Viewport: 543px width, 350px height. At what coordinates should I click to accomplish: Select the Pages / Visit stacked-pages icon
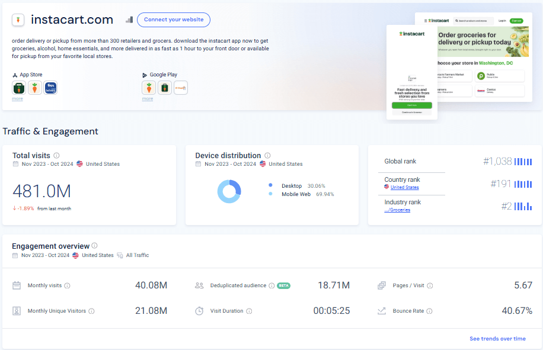(382, 285)
